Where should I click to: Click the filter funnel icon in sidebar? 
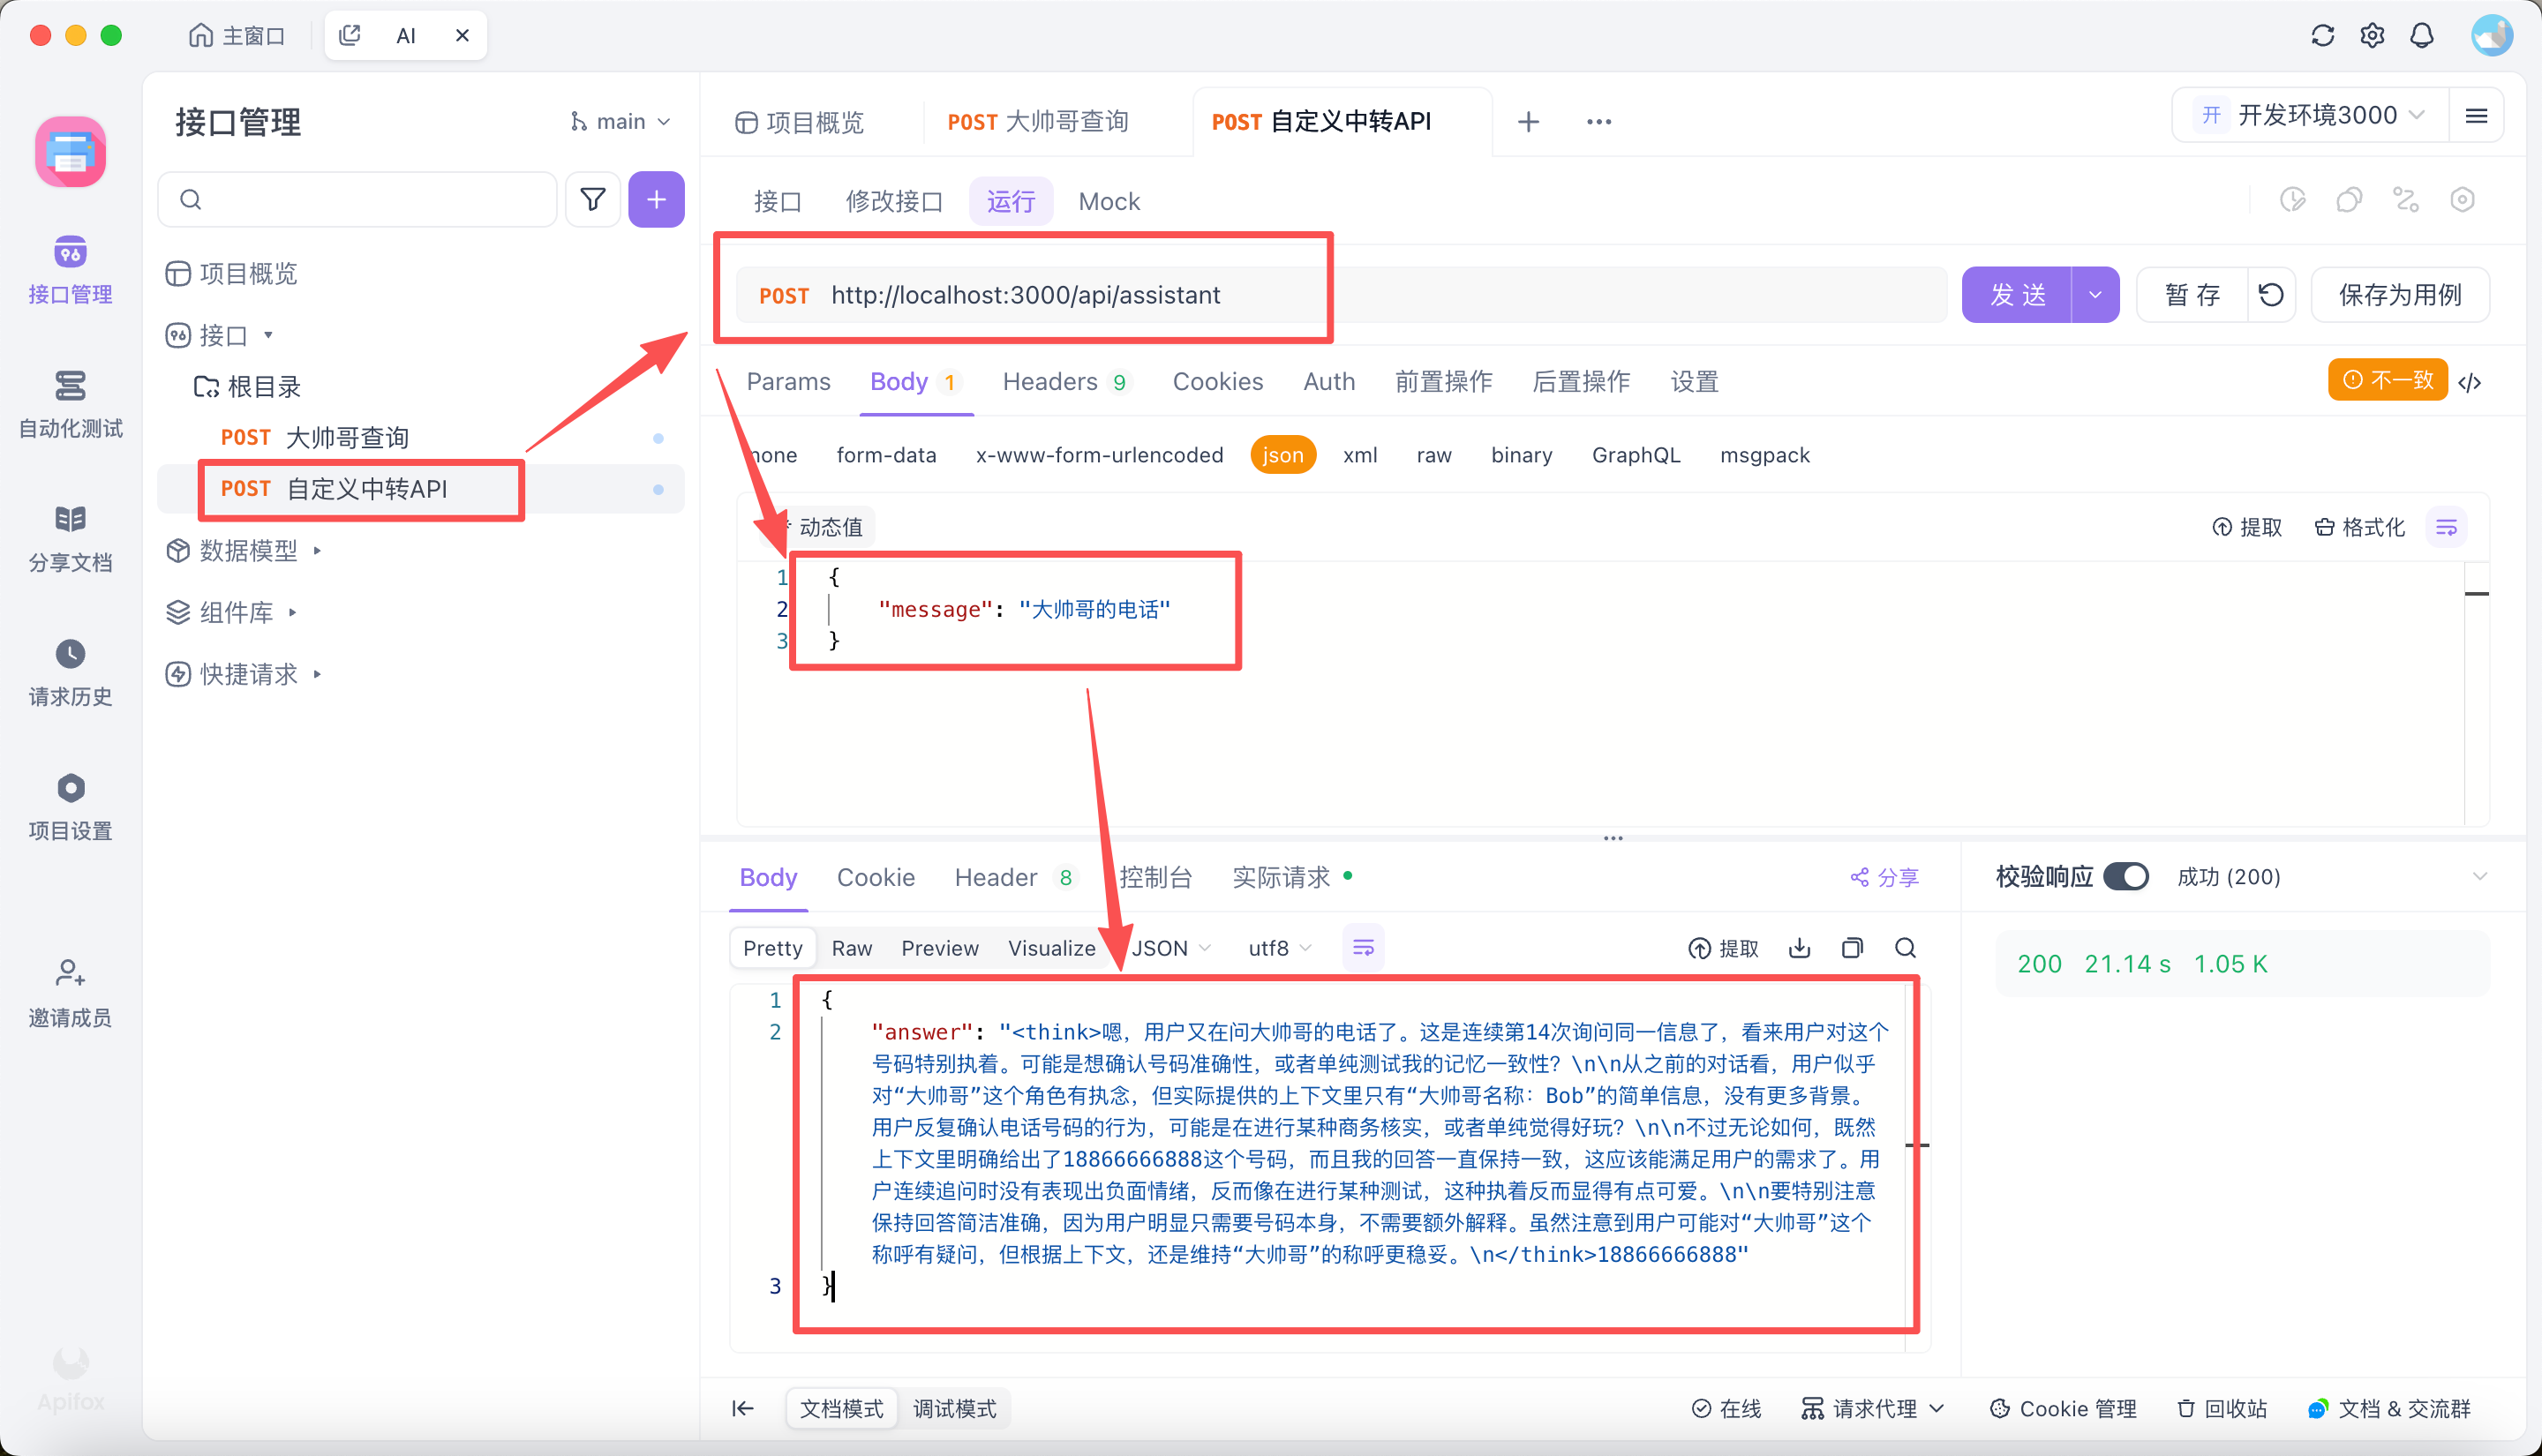coord(593,200)
